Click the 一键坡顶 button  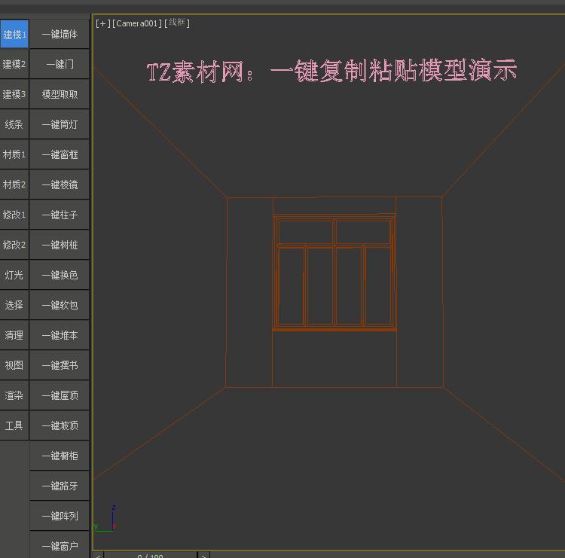point(60,425)
